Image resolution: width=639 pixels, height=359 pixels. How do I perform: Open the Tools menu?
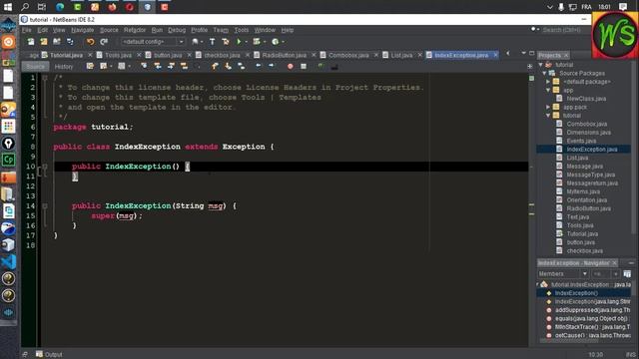tap(242, 30)
